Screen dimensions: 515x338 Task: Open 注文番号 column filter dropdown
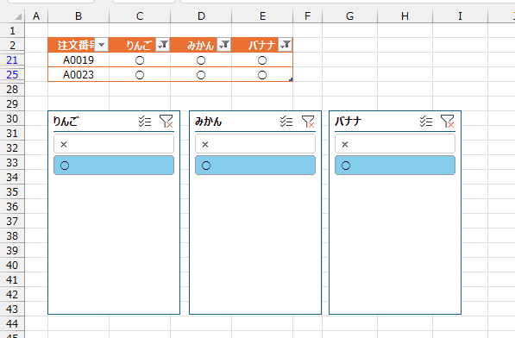(102, 45)
